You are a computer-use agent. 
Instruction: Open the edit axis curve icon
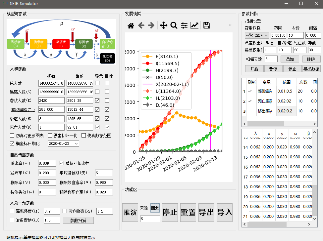195,25
